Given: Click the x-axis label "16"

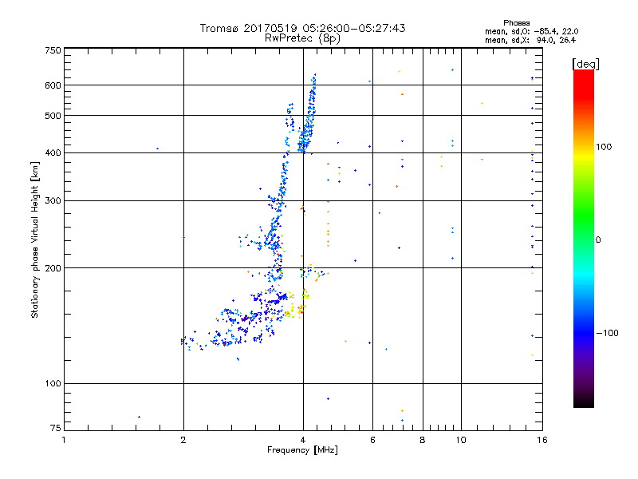Looking at the screenshot, I should coord(542,440).
